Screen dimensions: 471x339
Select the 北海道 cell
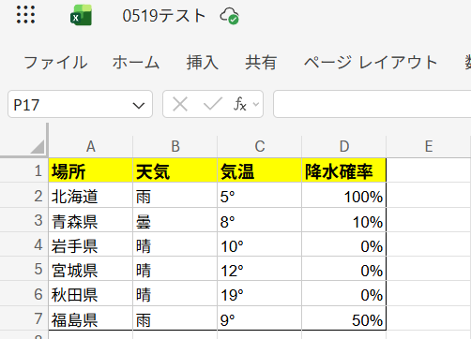[x=91, y=196]
